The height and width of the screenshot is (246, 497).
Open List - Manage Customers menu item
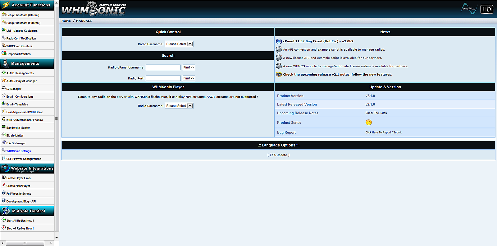[x=22, y=31]
